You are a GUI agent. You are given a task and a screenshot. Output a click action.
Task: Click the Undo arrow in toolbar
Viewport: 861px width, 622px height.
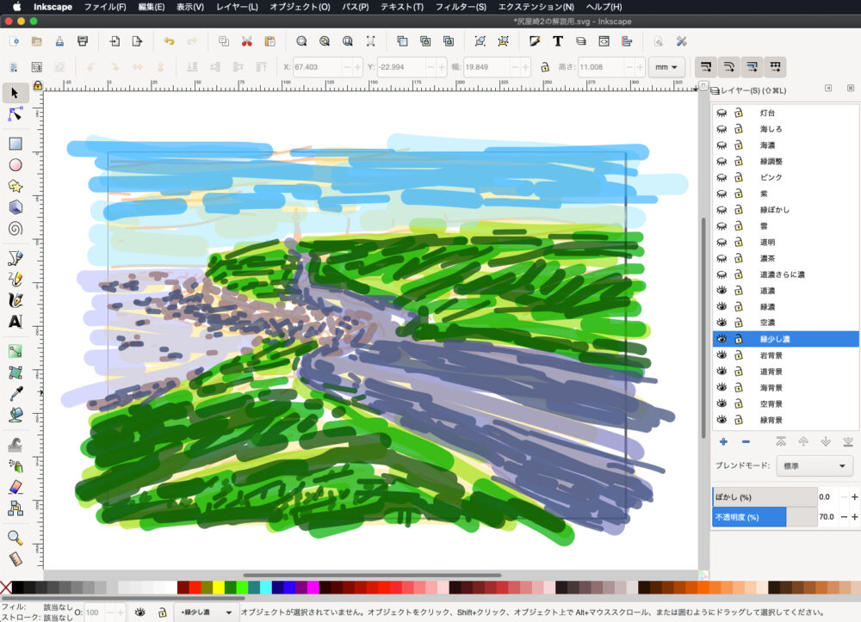point(169,40)
